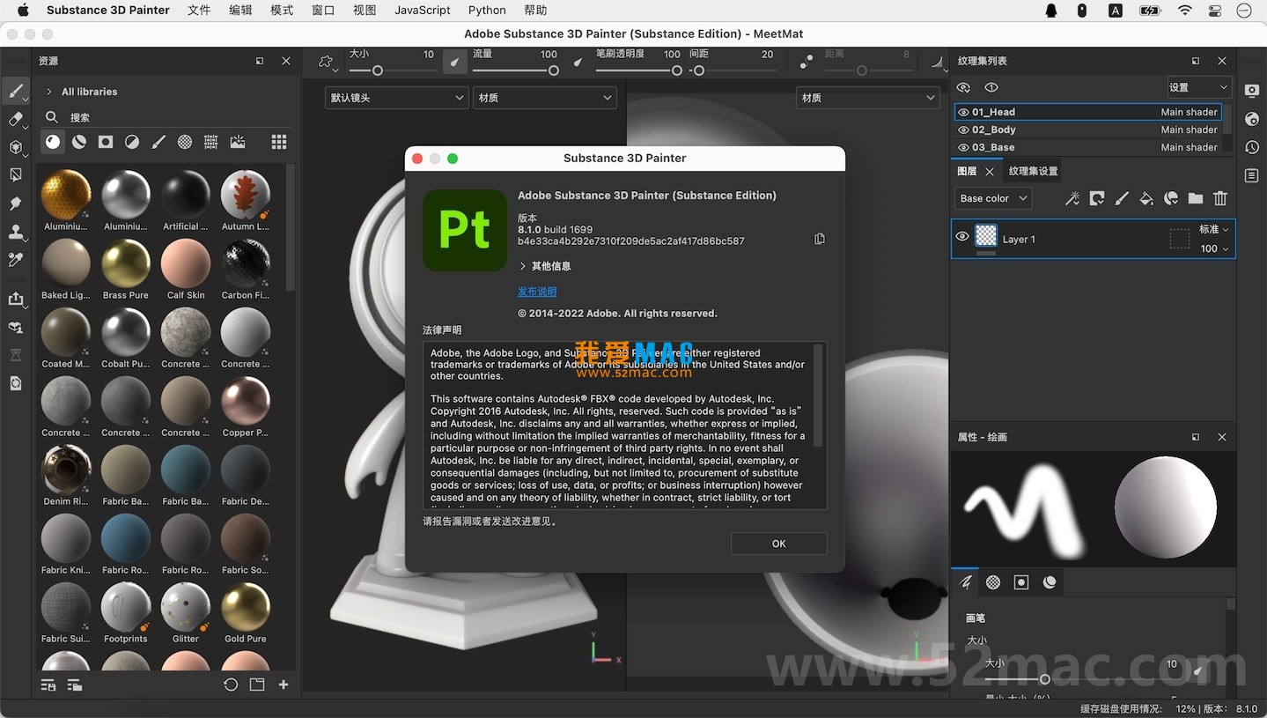Select the Projection tool
The height and width of the screenshot is (718, 1267).
tap(16, 147)
